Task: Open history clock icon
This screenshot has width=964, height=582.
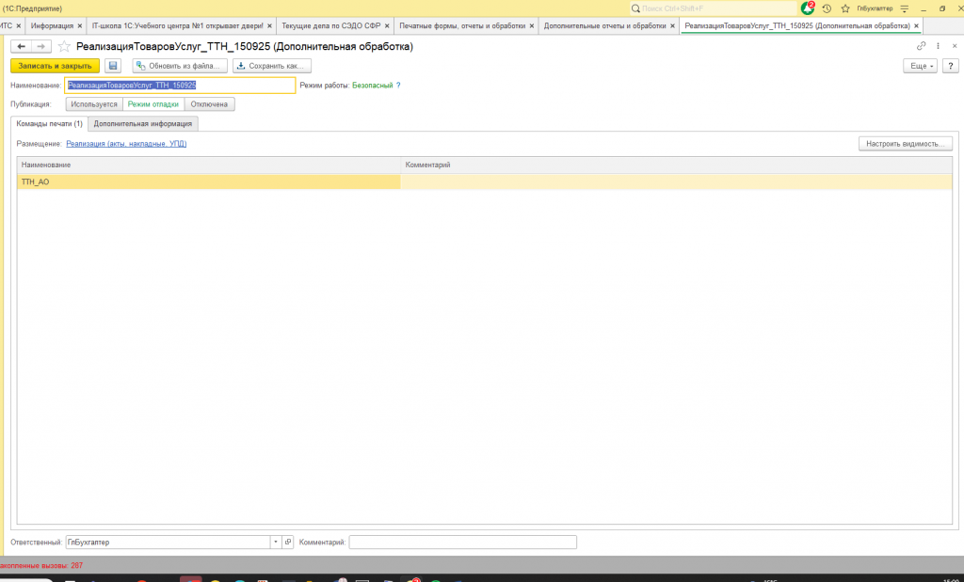Action: coord(827,8)
